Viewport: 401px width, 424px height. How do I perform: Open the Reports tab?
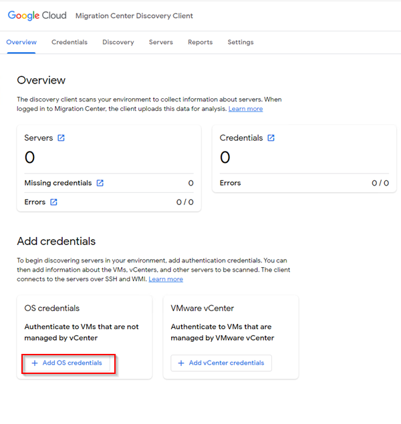[200, 42]
